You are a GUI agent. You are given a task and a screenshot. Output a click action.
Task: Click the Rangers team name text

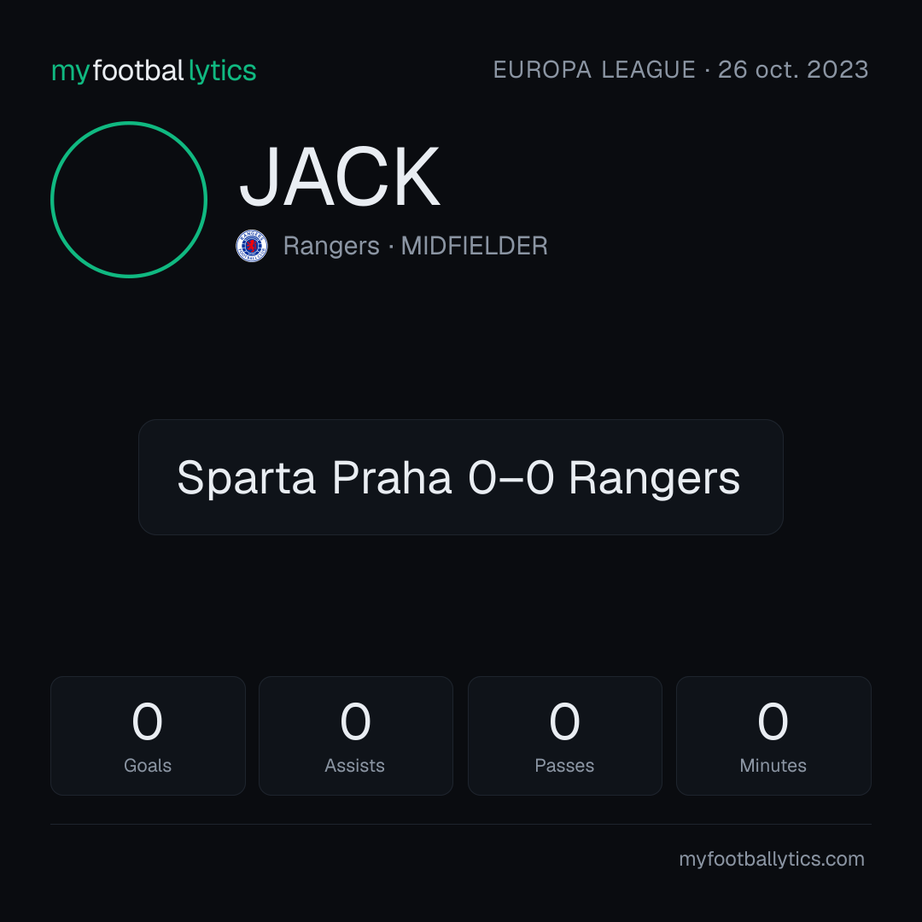(331, 246)
